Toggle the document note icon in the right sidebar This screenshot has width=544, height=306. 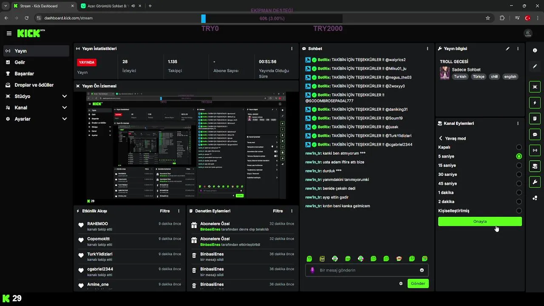(x=535, y=118)
